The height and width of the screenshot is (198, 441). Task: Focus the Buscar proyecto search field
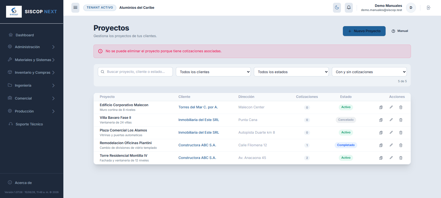point(135,72)
